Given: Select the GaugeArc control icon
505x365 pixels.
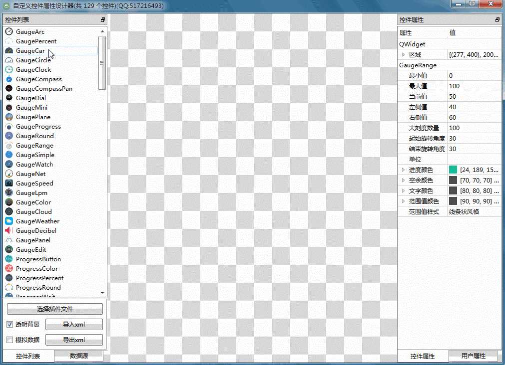Looking at the screenshot, I should pyautogui.click(x=9, y=31).
